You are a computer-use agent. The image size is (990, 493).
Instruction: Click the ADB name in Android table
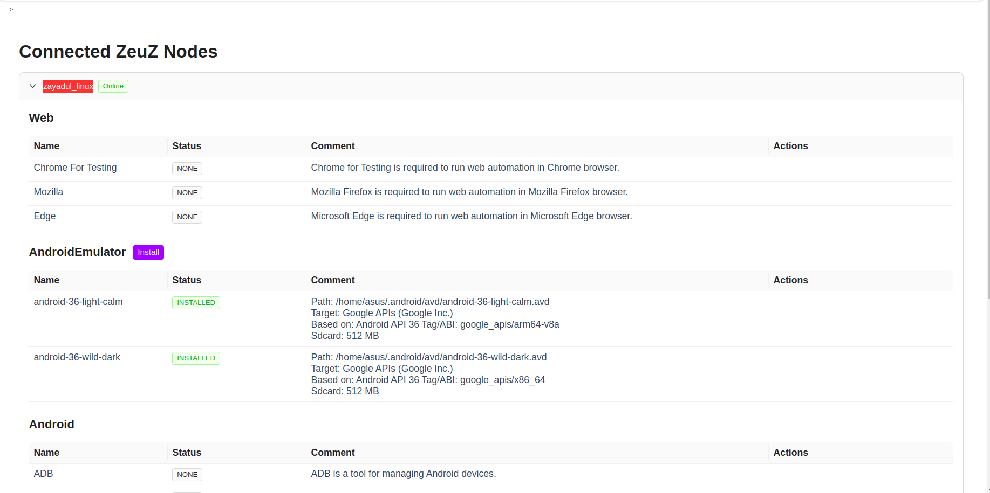coord(44,474)
